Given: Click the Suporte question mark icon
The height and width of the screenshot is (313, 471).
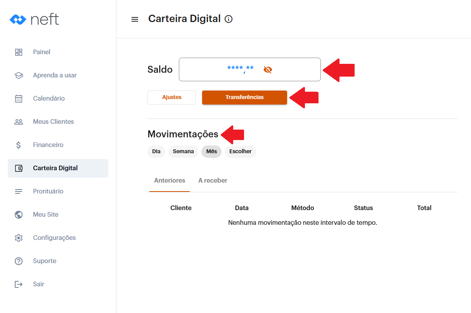Looking at the screenshot, I should [x=19, y=261].
